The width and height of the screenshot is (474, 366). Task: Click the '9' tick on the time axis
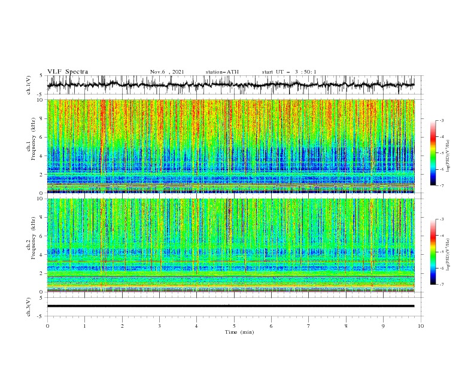point(383,326)
